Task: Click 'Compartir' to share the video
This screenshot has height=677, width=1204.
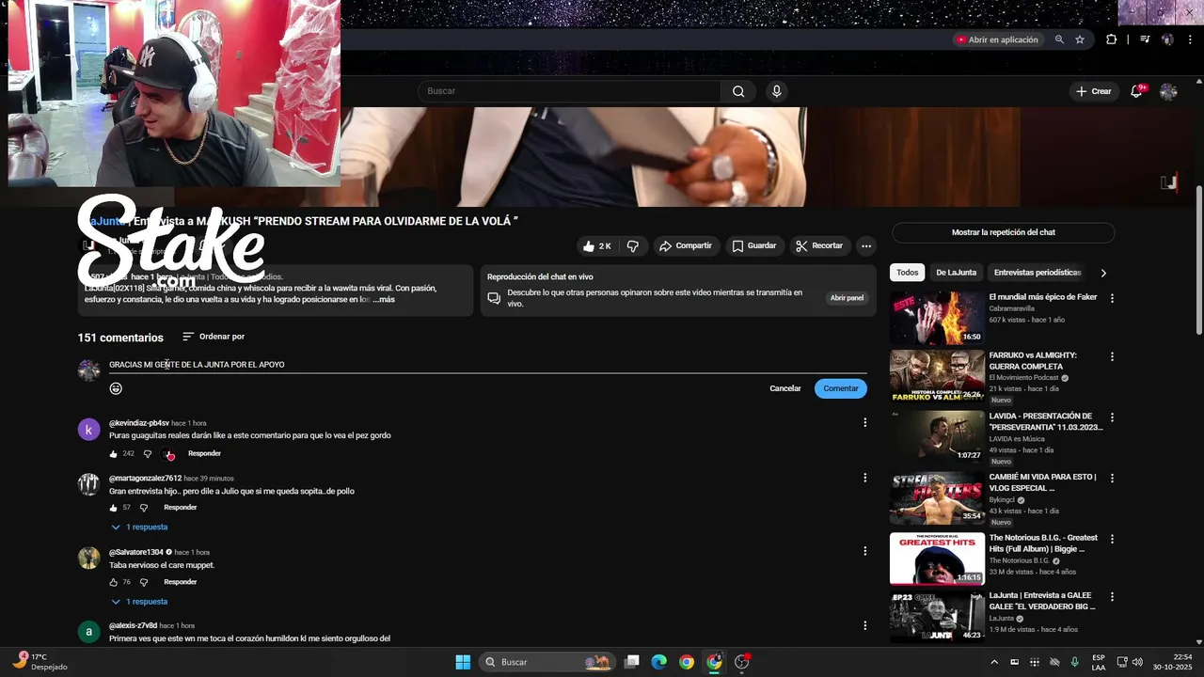Action: (686, 245)
